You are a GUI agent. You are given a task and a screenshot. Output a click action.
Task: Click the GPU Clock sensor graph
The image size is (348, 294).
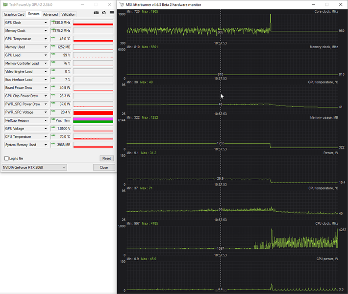pos(93,23)
